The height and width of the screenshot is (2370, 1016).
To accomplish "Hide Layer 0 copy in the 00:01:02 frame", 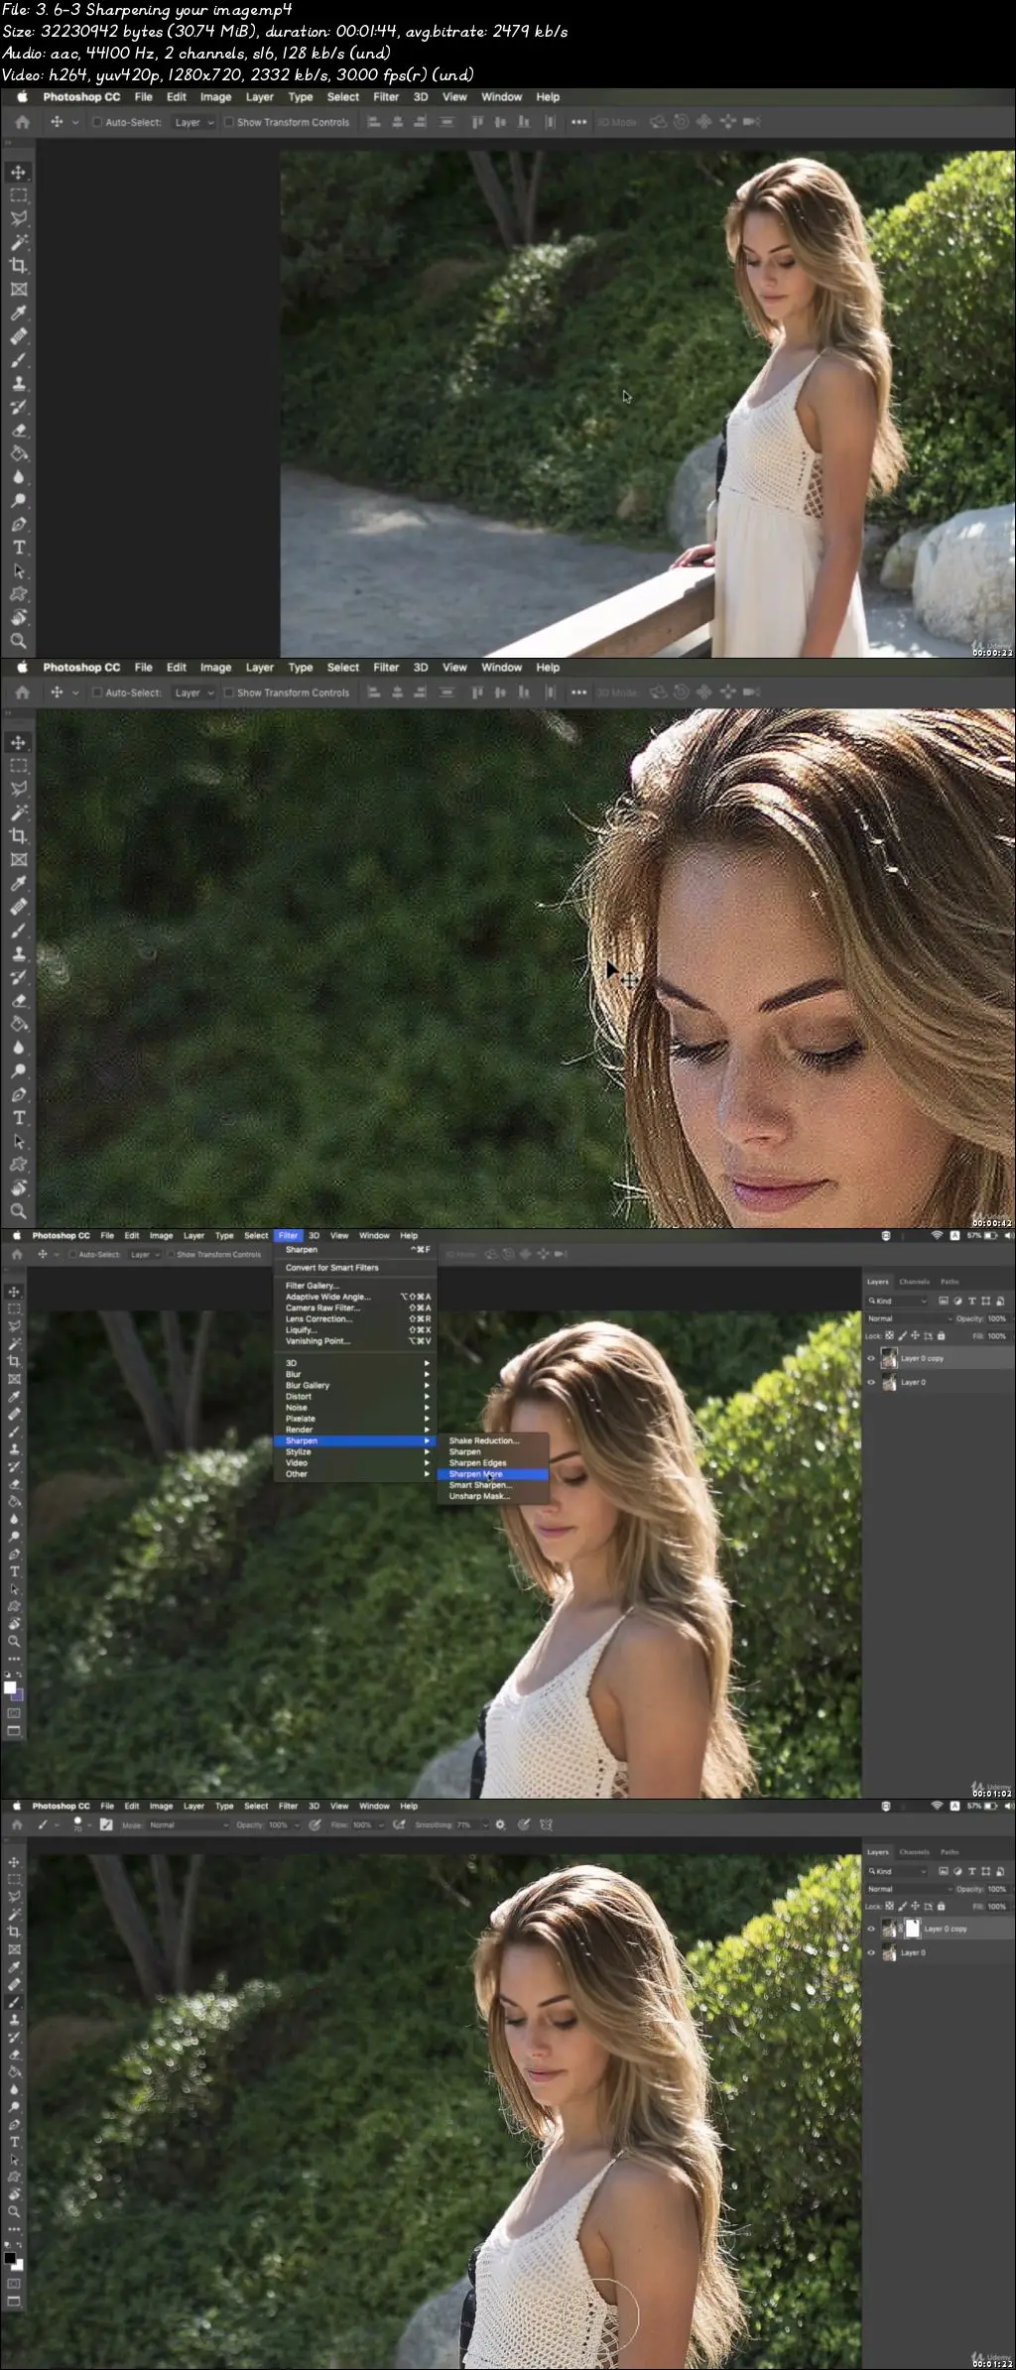I will click(871, 1358).
